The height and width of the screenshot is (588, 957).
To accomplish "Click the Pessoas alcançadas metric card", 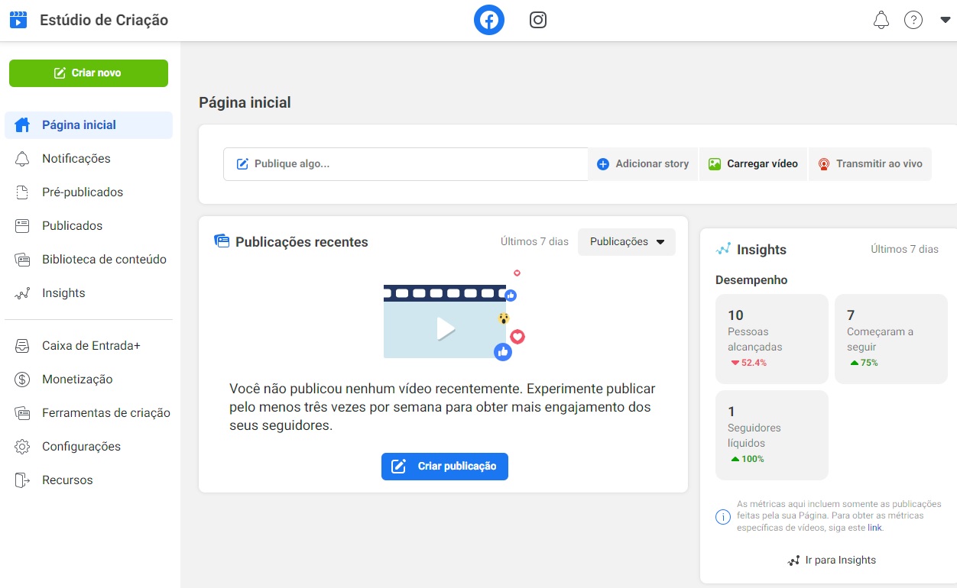I will [772, 339].
